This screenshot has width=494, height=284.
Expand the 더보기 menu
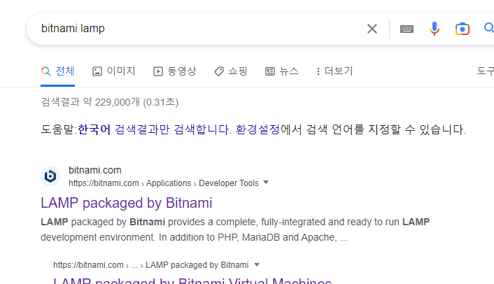coord(334,71)
